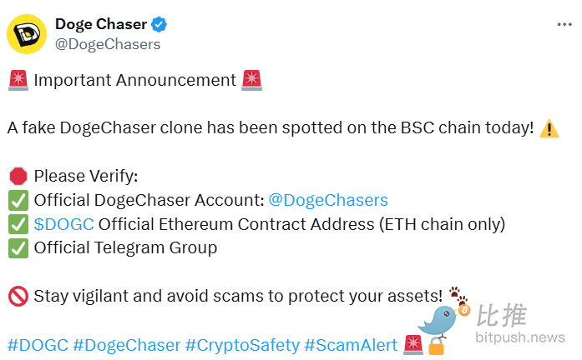Viewport: 582px width, 360px height.
Task: Open the #DOGC hashtag
Action: [38, 344]
